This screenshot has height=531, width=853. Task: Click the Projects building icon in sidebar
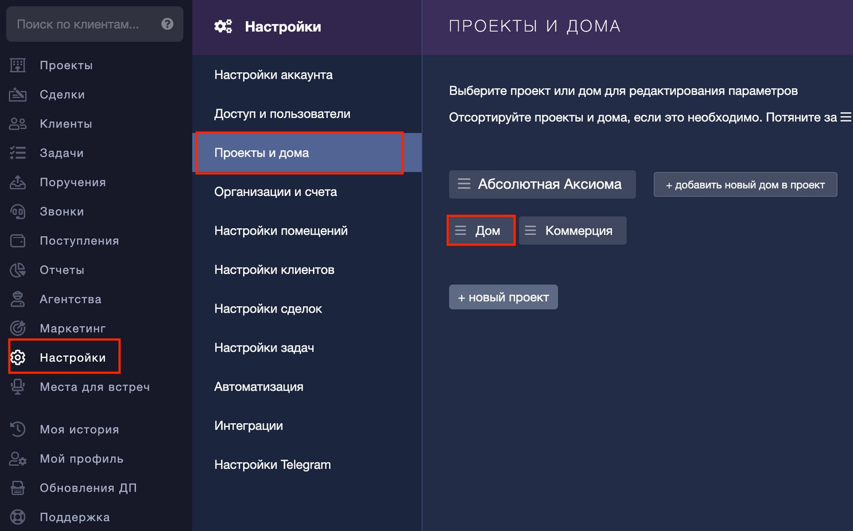18,65
